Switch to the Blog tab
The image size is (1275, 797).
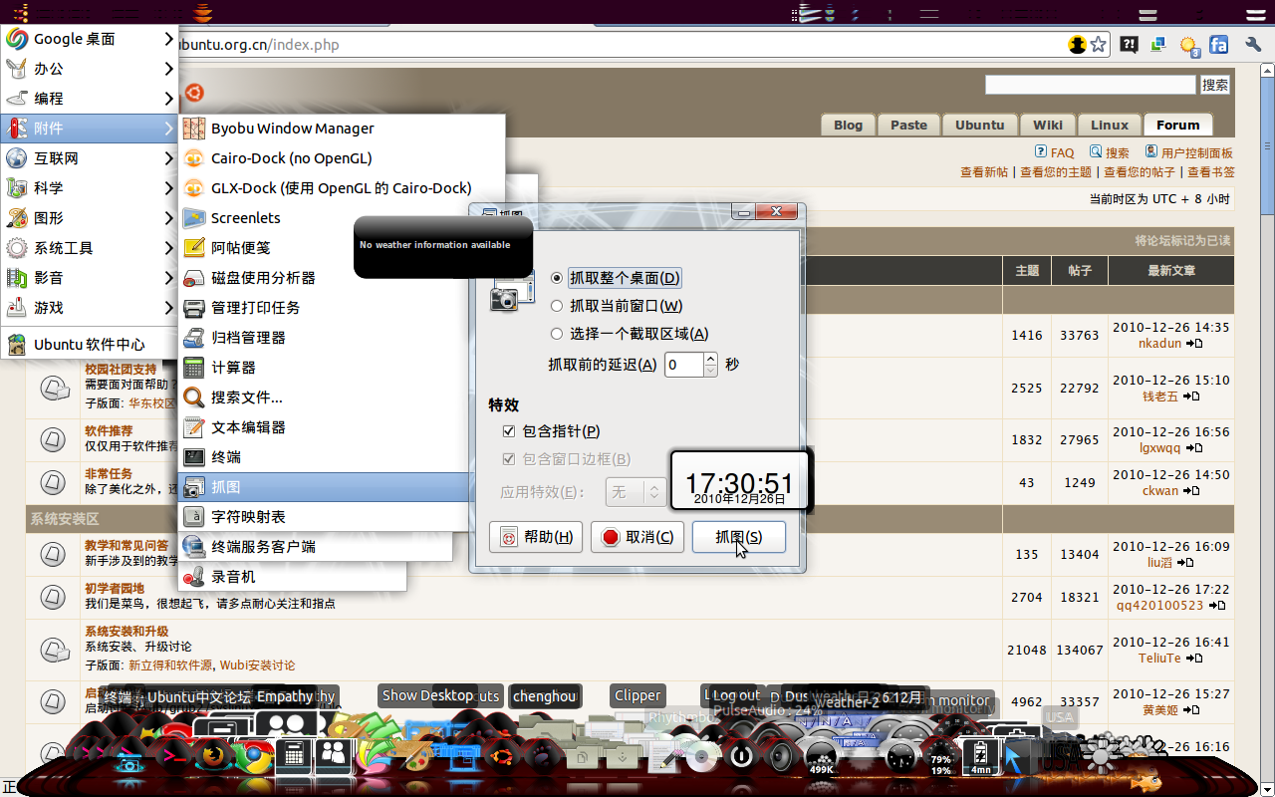coord(848,125)
